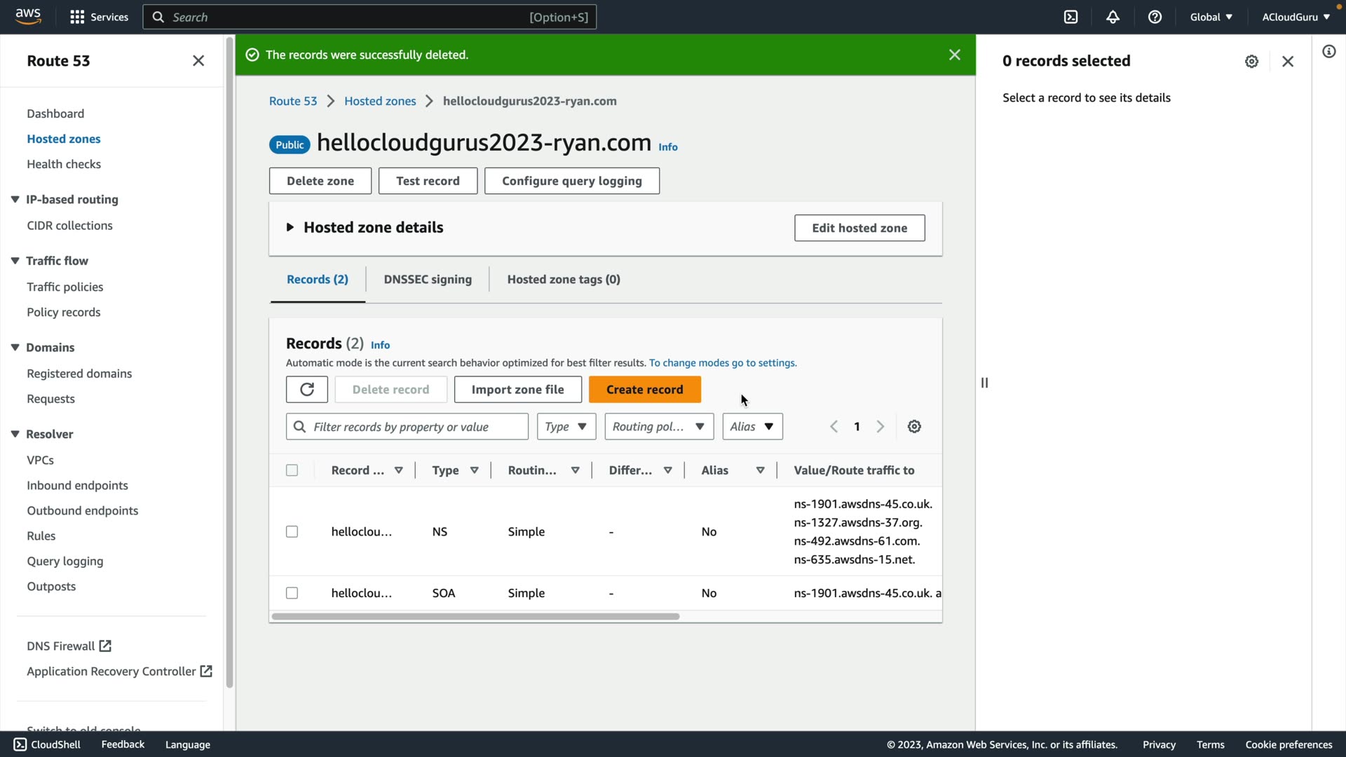Open details panel settings gear icon
The height and width of the screenshot is (757, 1346).
tap(1251, 62)
